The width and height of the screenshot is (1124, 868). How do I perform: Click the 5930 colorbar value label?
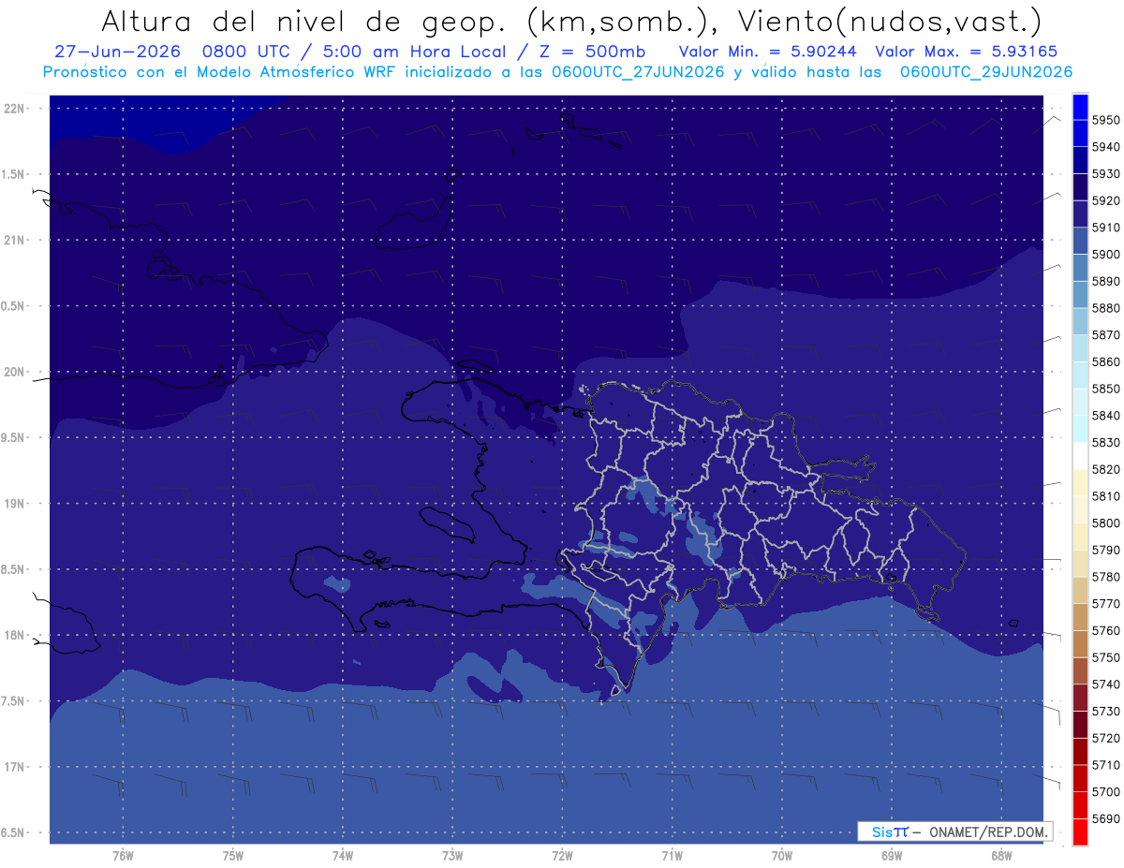tap(1106, 174)
